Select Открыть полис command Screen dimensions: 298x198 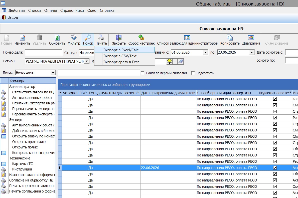25,147
